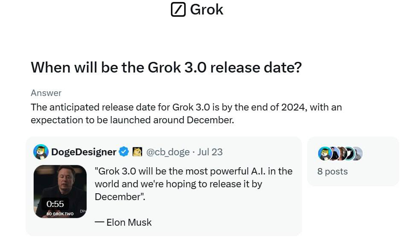Click the DogeDesigner display name
This screenshot has height=247, width=401.
coord(84,152)
